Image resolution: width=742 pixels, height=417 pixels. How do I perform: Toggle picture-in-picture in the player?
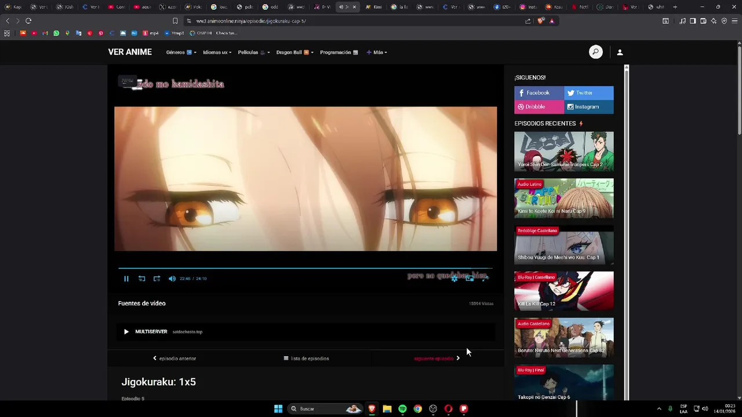click(x=470, y=279)
